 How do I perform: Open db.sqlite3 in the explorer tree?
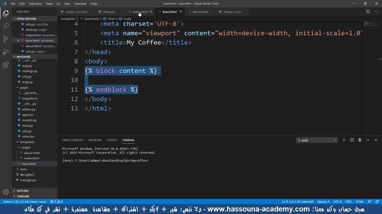(27, 174)
